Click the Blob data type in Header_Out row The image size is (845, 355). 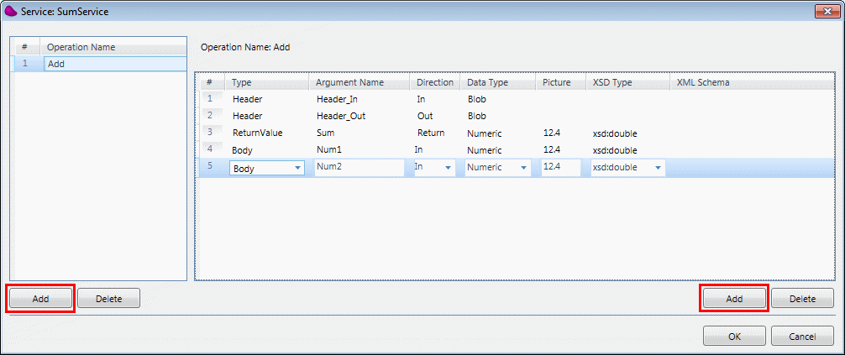[x=476, y=116]
